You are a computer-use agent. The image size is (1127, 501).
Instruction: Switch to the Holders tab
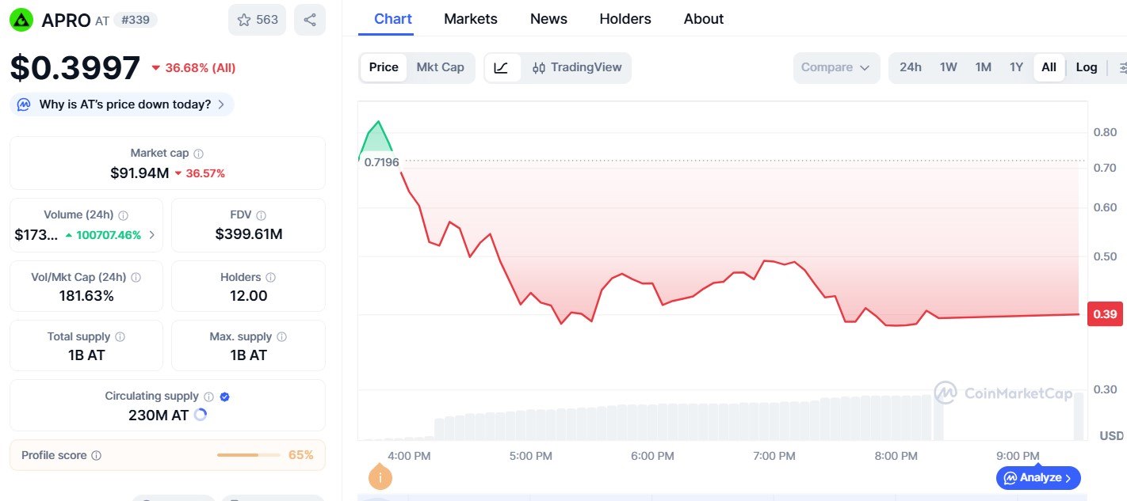pos(625,19)
